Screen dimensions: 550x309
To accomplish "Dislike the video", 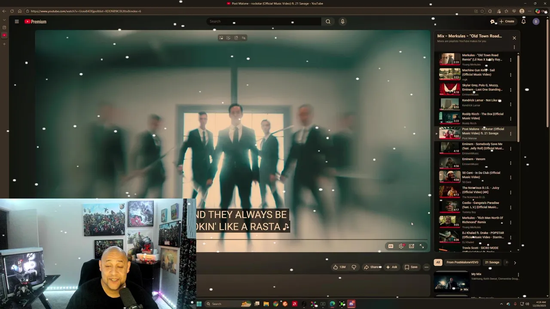I will pos(354,267).
